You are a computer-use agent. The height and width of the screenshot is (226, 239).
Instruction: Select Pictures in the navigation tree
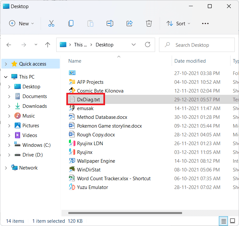pos(31,126)
